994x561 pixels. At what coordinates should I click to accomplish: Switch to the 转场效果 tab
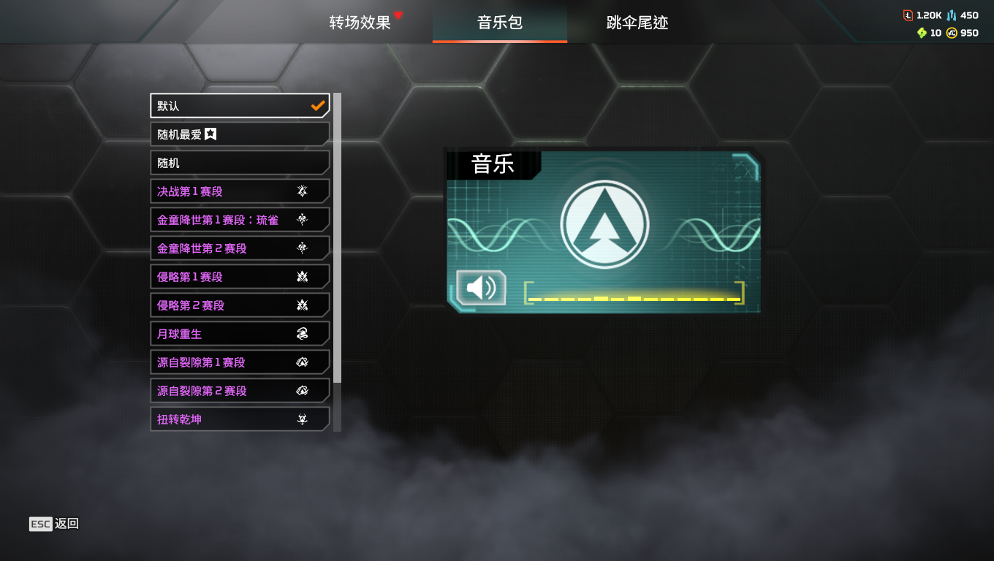[x=360, y=23]
